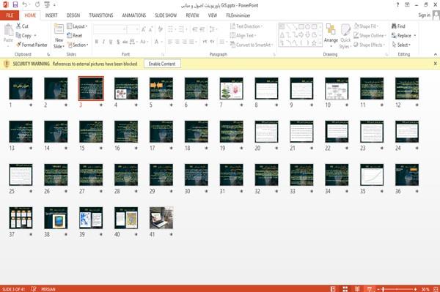This screenshot has width=440, height=292.
Task: Select slide 1 thumbnail
Action: 21,89
